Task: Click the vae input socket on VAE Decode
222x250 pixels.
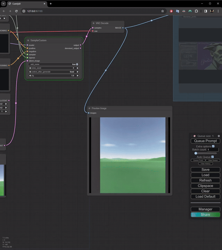Action: [93, 31]
